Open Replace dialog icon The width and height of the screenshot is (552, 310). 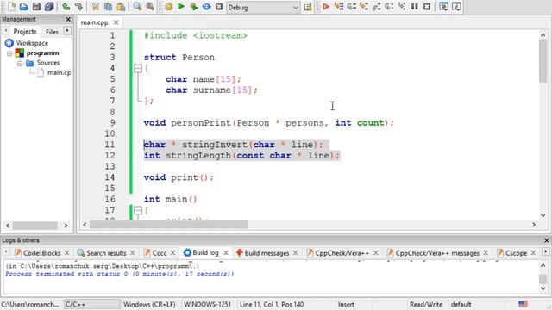click(x=150, y=6)
